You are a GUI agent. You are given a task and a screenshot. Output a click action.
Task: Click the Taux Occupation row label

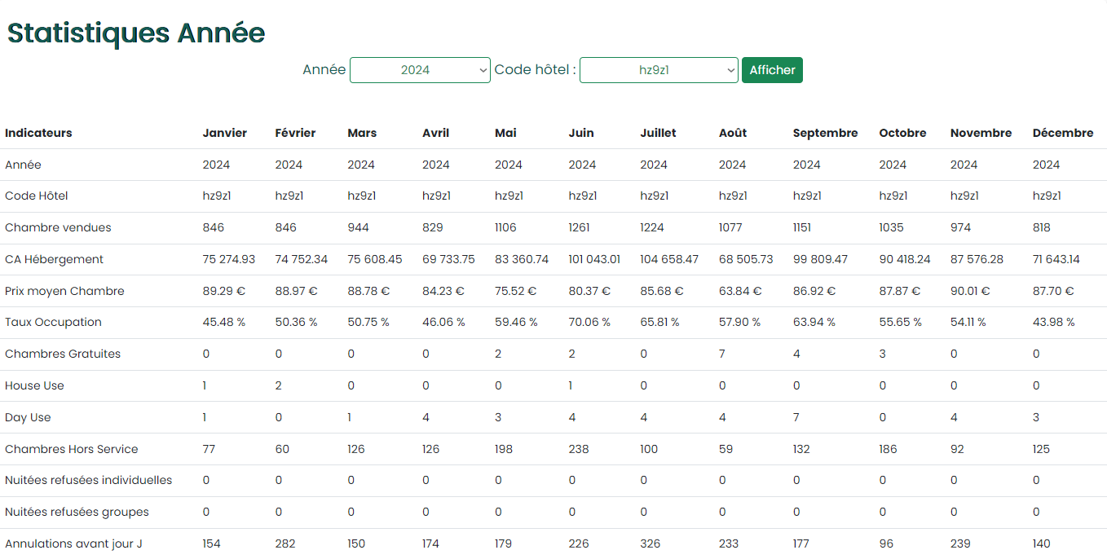pyautogui.click(x=53, y=322)
